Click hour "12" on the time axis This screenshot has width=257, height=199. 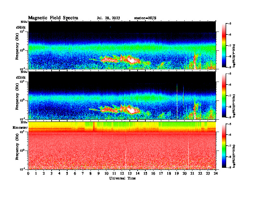122,174
